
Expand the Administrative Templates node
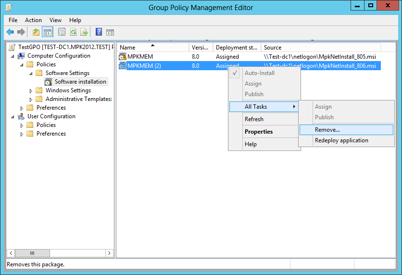pos(31,100)
